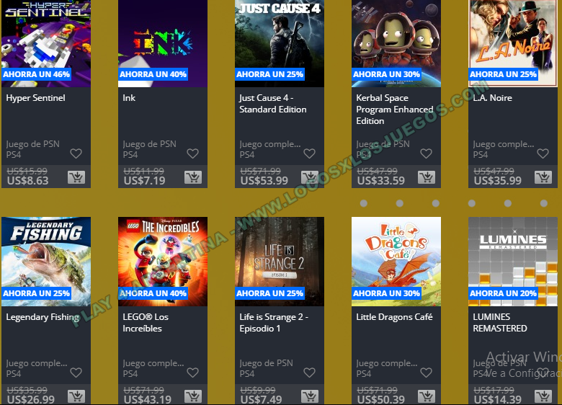Viewport: 562px width, 405px height.
Task: Toggle wishlist heart for Ink
Action: pyautogui.click(x=193, y=153)
